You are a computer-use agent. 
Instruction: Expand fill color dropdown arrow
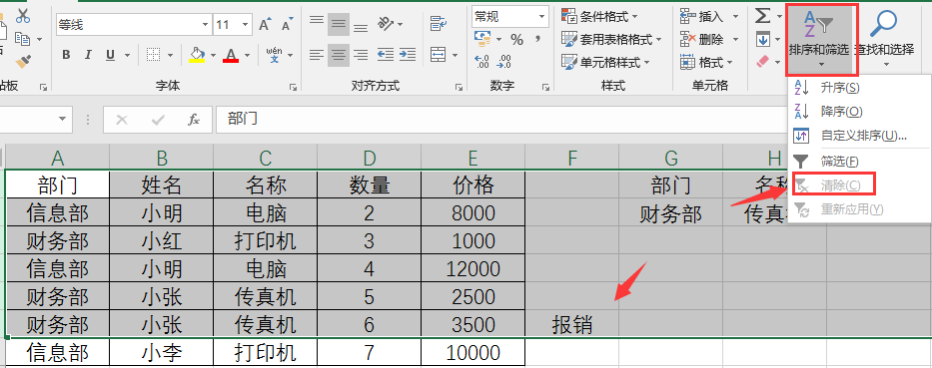(214, 56)
